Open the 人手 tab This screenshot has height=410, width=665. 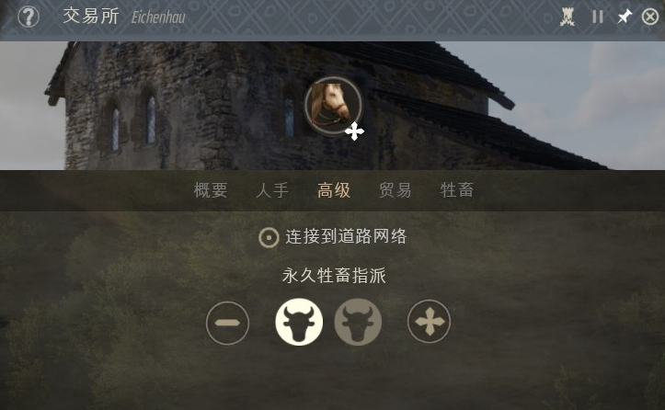coord(272,190)
